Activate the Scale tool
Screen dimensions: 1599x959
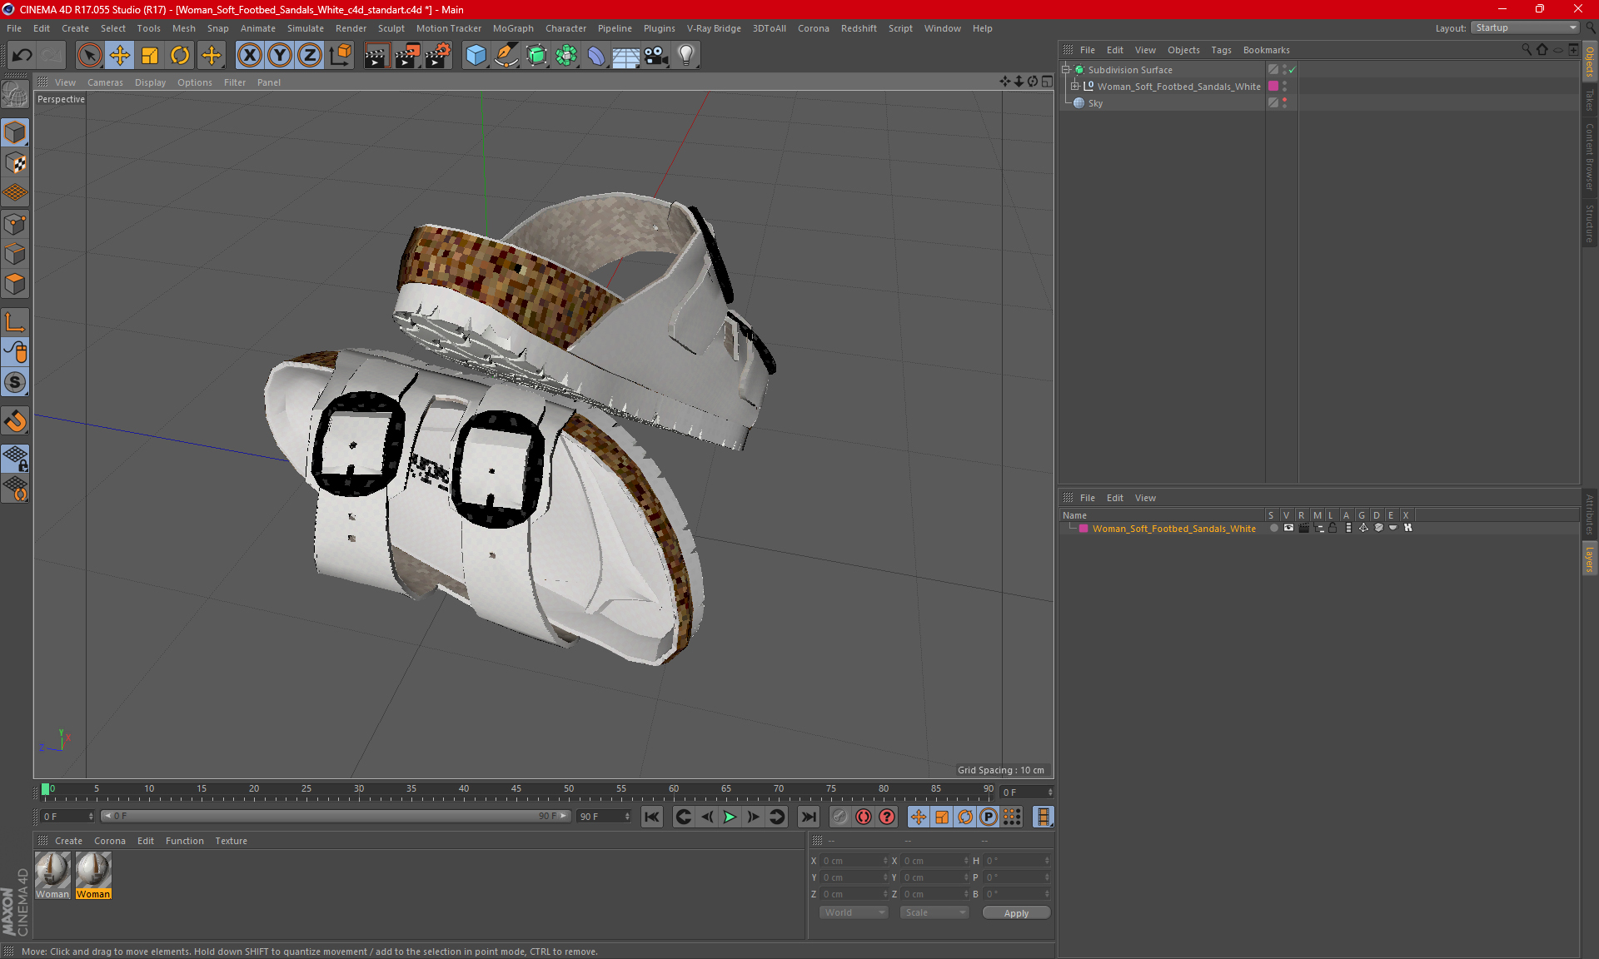150,56
